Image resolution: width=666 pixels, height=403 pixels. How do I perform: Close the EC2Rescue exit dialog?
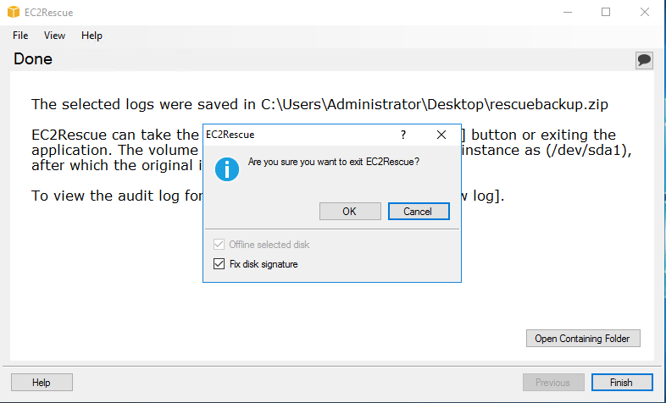point(441,135)
